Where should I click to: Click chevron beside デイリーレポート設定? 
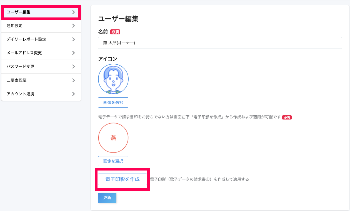point(73,39)
